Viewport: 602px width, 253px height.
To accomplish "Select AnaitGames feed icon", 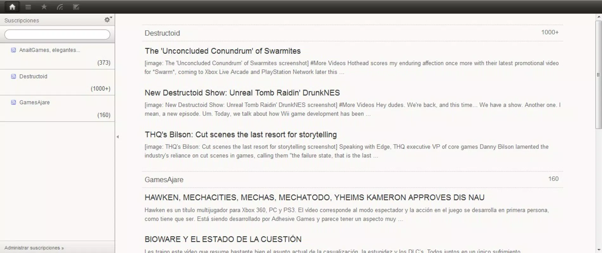I will [x=13, y=50].
